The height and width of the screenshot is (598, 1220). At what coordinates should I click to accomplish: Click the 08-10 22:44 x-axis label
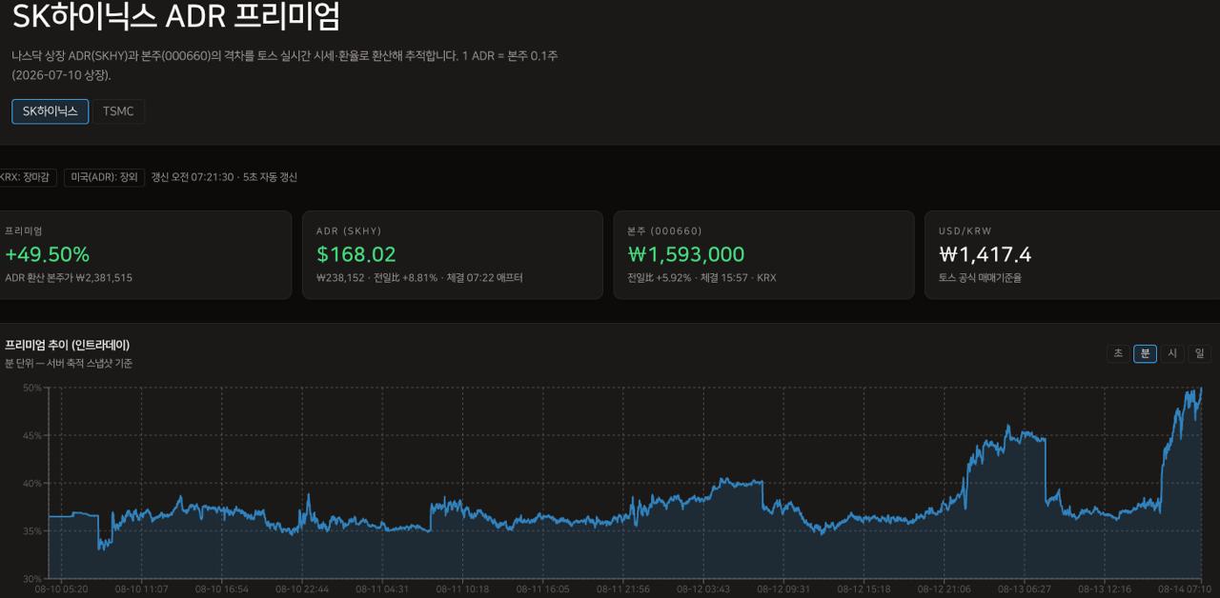click(x=302, y=589)
